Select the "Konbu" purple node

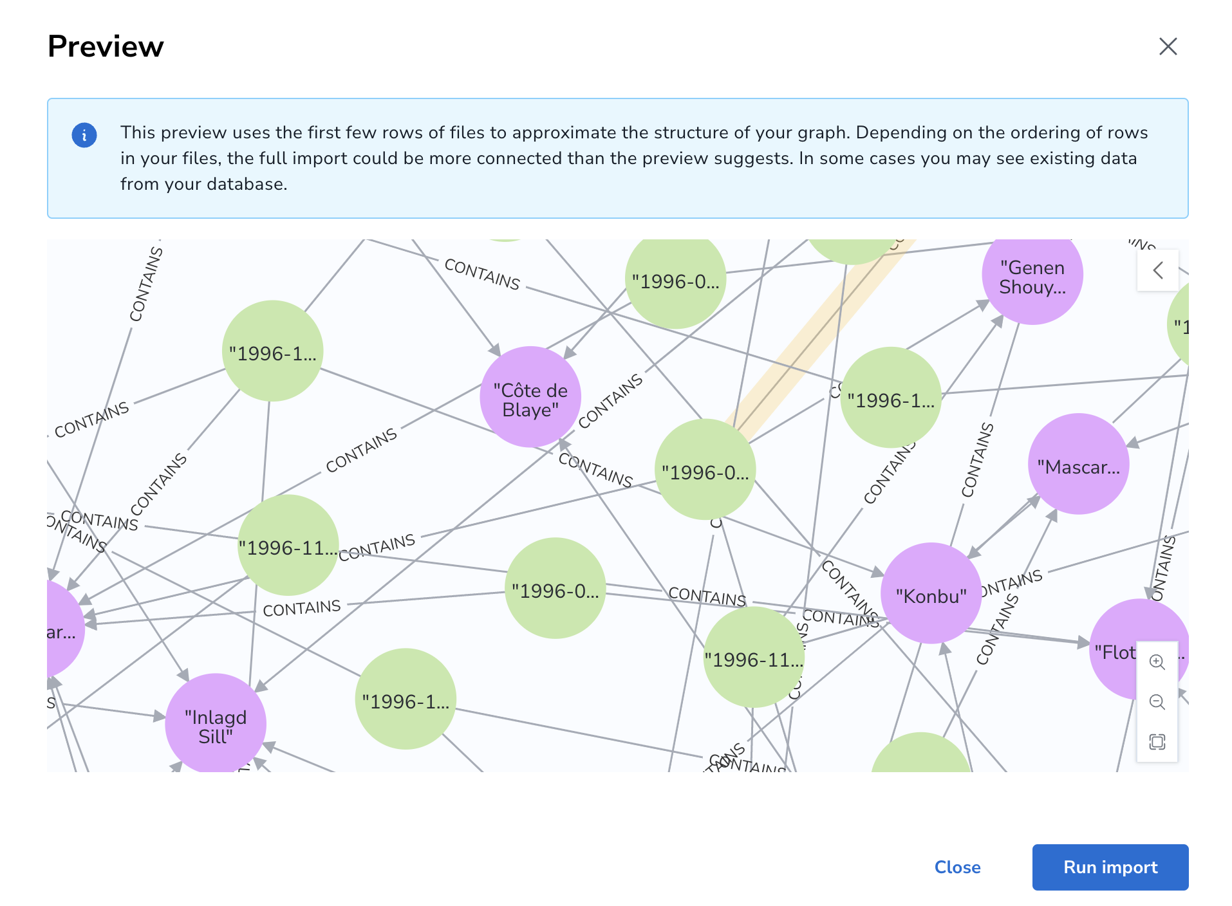coord(931,593)
